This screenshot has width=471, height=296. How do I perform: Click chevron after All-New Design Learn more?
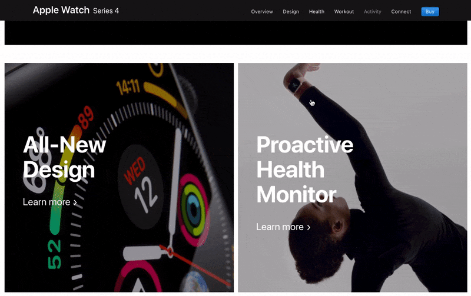75,202
